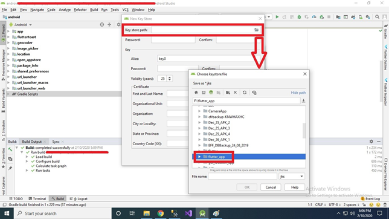Click the new folder icon in file chooser toolbar
The height and width of the screenshot is (219, 389).
[x=228, y=93]
